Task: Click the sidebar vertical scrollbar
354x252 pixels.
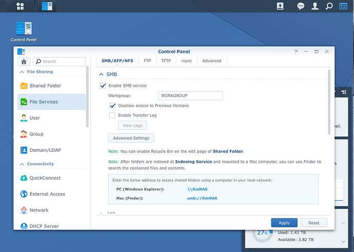Action: coord(87,97)
